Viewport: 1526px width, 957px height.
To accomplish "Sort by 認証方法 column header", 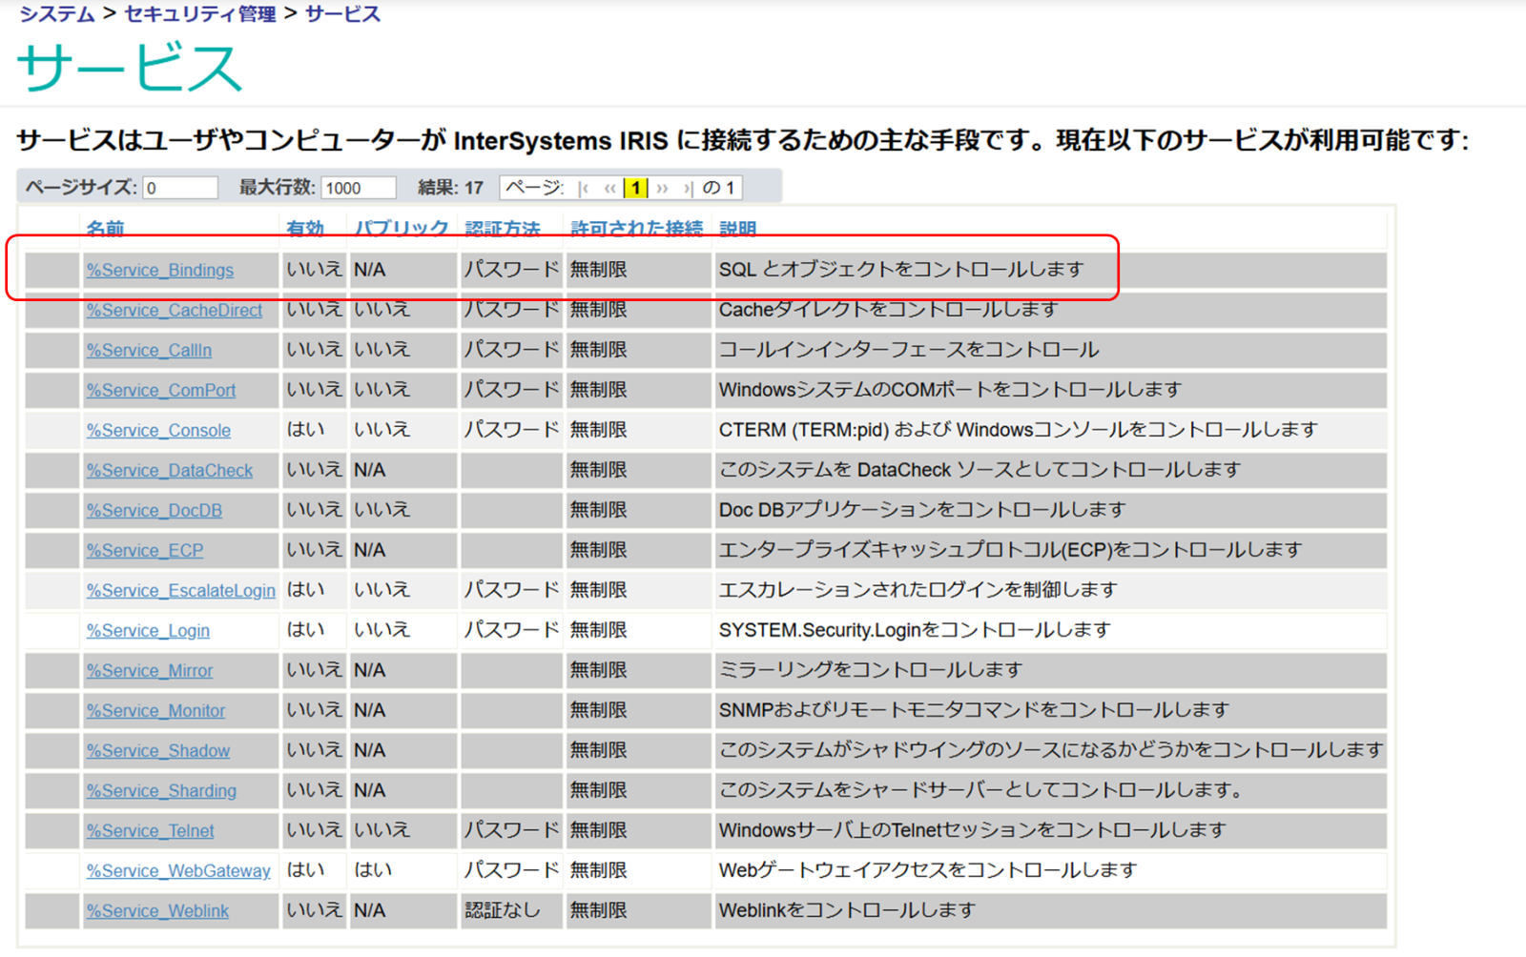I will pyautogui.click(x=503, y=229).
